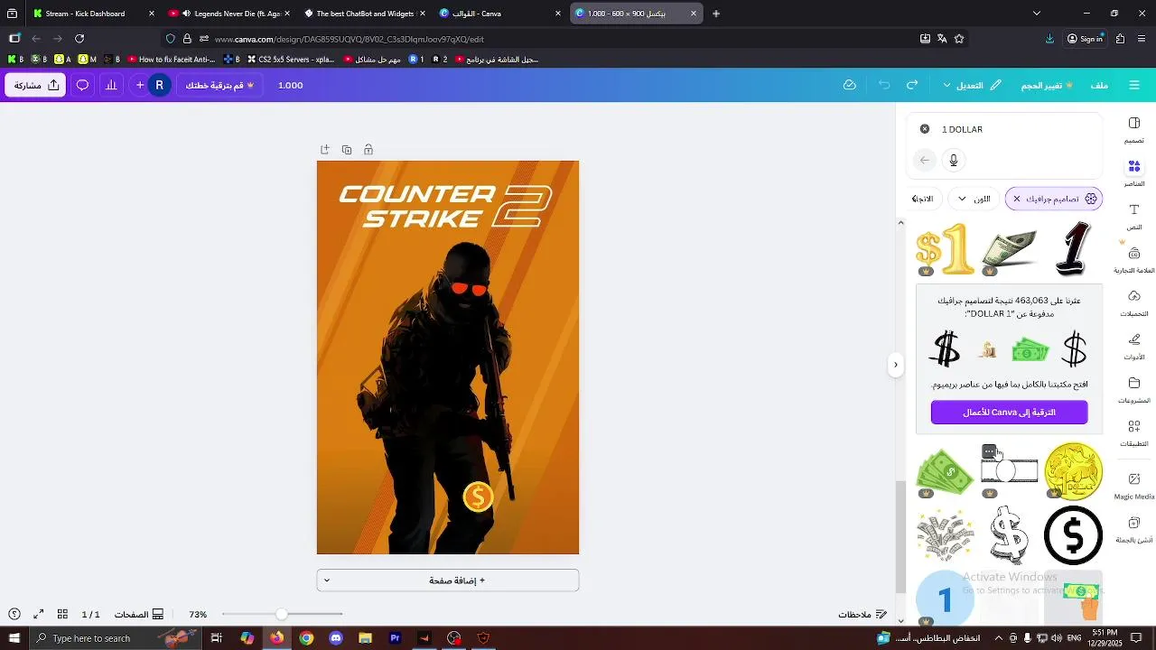This screenshot has height=650, width=1156.
Task: Insert the gold $1 balloon graphic
Action: point(945,248)
